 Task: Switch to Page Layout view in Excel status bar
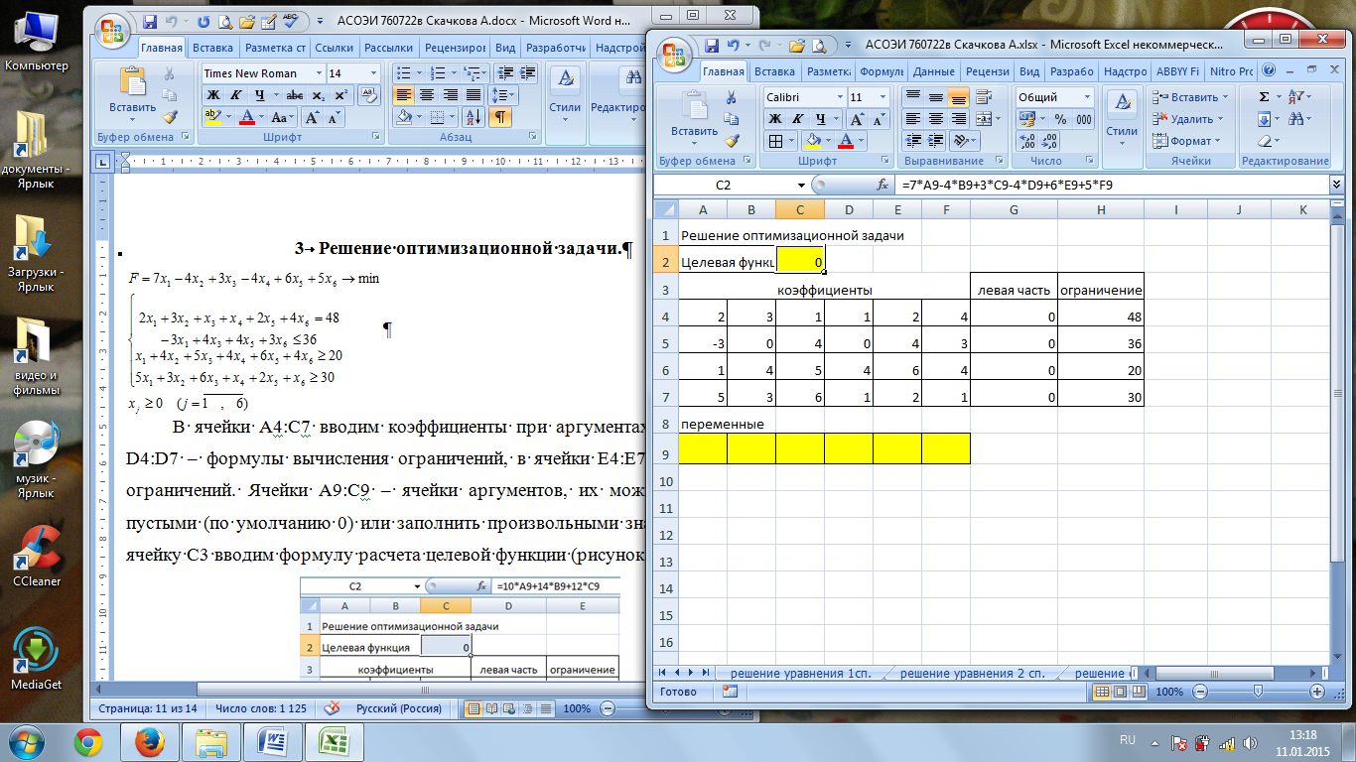click(1121, 692)
